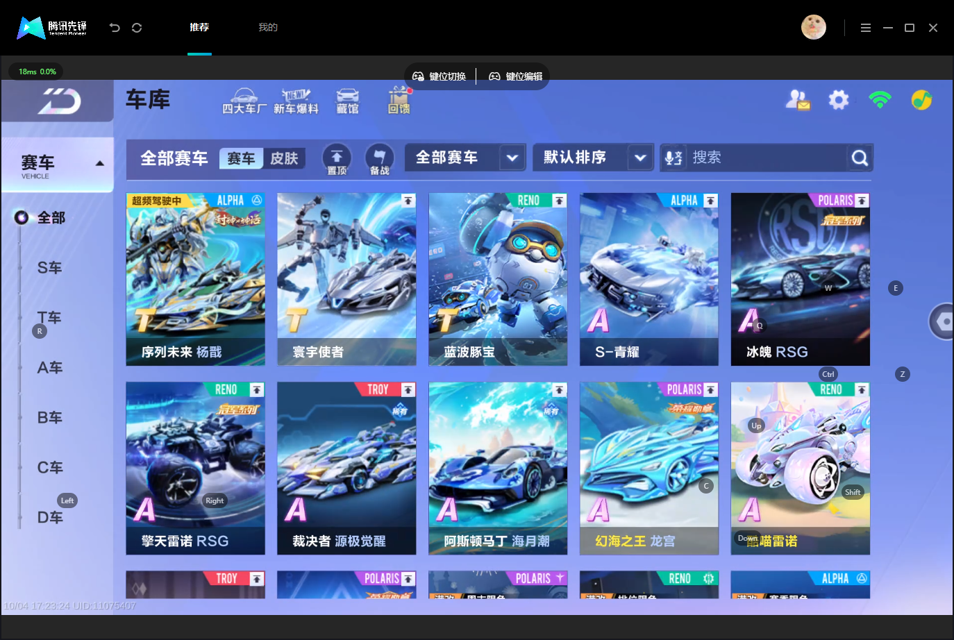Select the 阿斯顿马丁 海月潮 car card
Viewport: 954px width, 640px height.
tap(498, 469)
